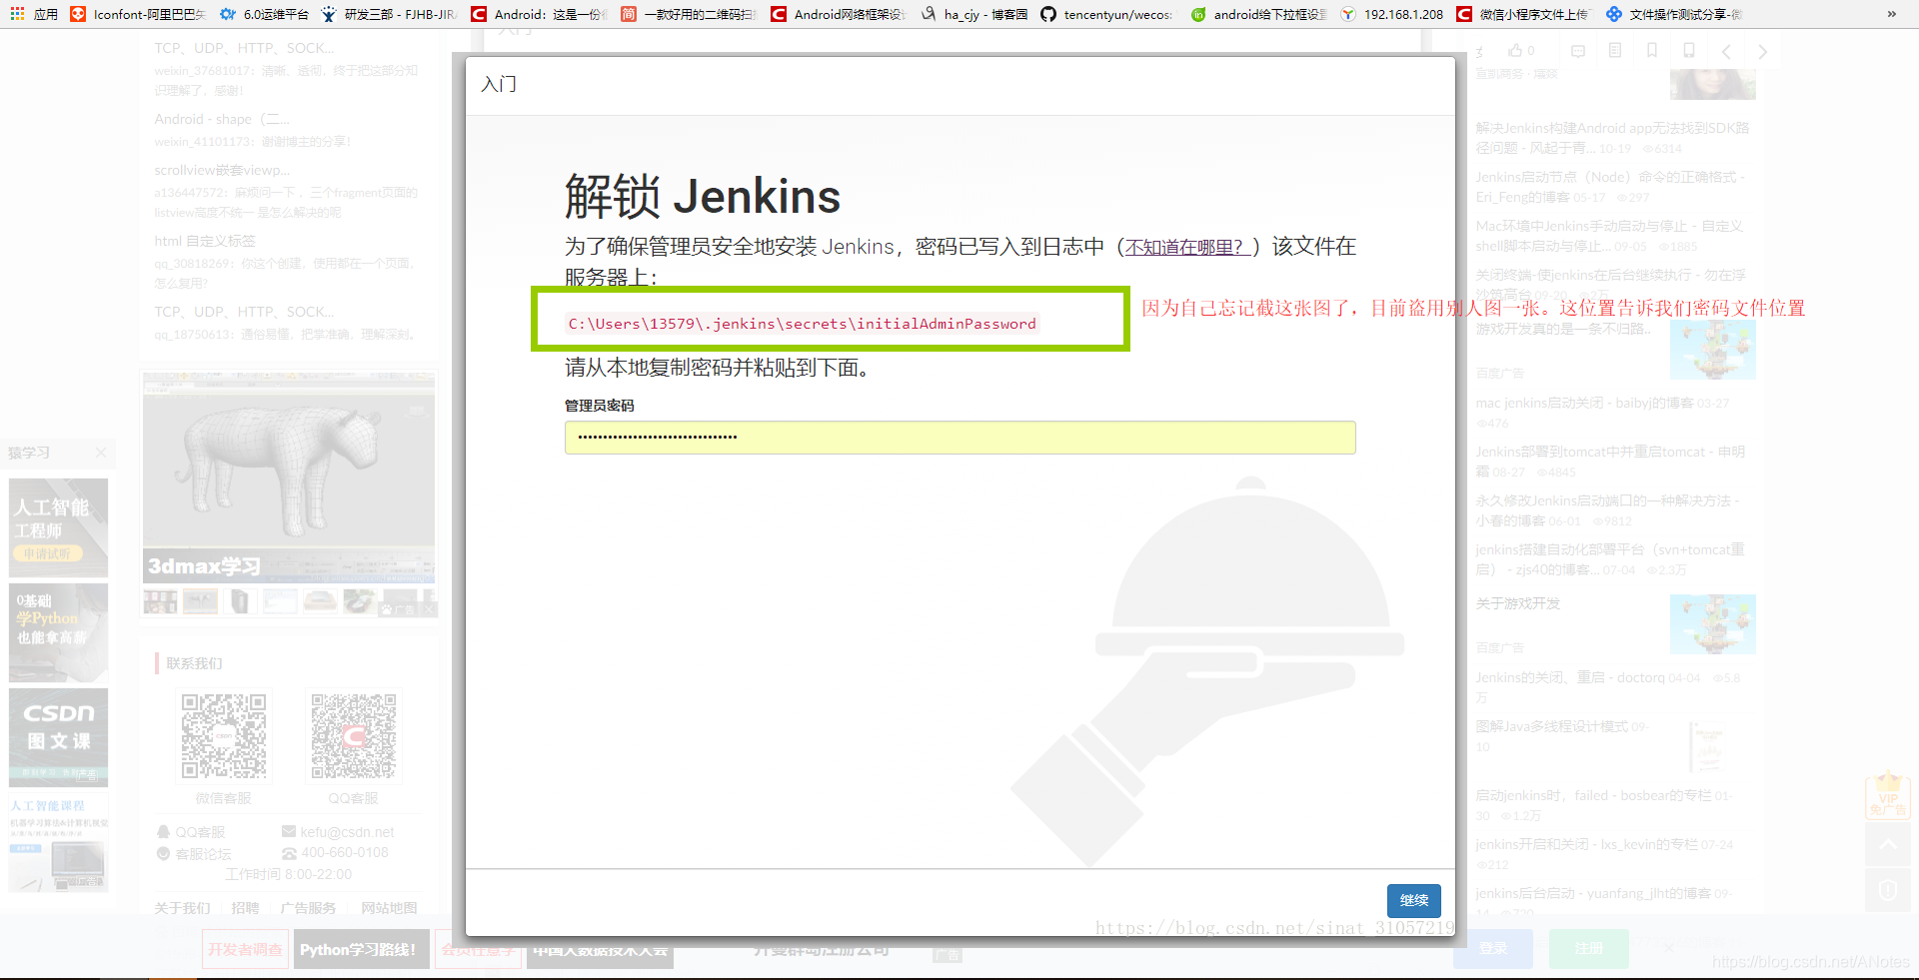Click the 登录 button
Image resolution: width=1919 pixels, height=980 pixels.
[x=1493, y=948]
